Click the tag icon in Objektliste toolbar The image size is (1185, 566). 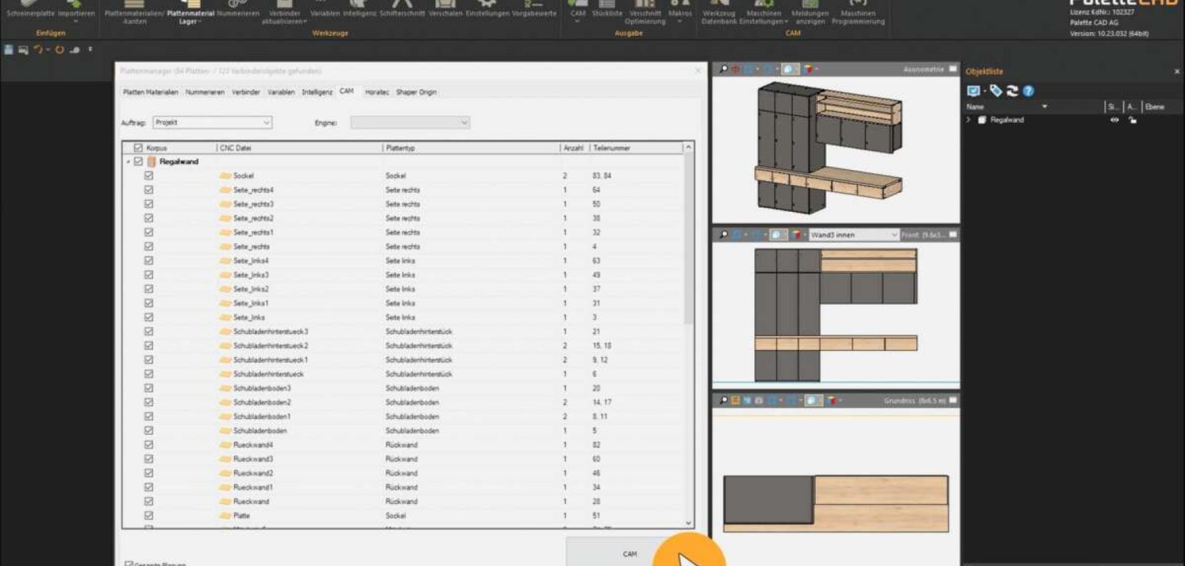tap(995, 91)
